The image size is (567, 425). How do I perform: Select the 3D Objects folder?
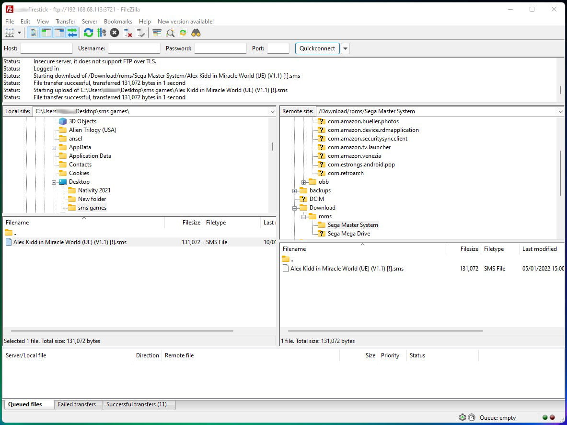82,121
